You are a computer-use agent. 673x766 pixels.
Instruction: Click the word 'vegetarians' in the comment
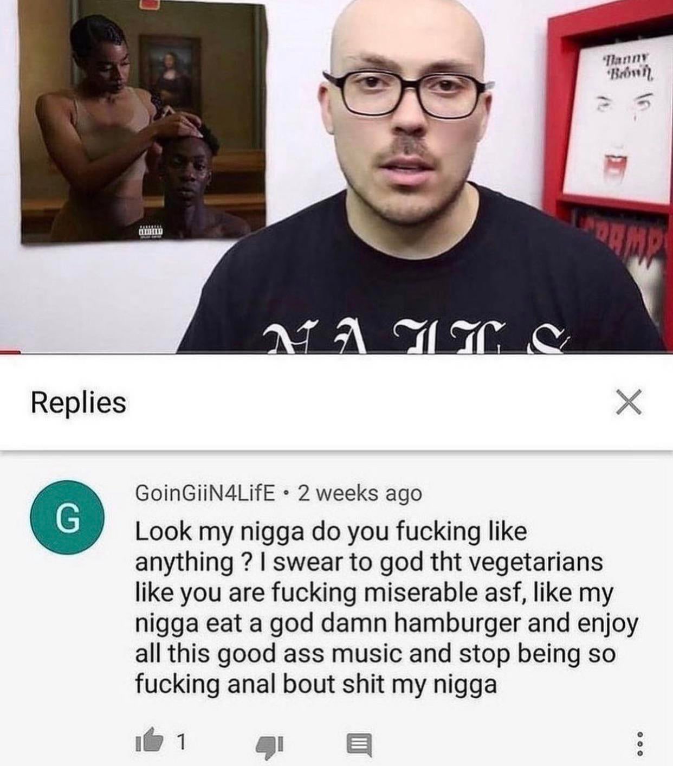(x=534, y=562)
